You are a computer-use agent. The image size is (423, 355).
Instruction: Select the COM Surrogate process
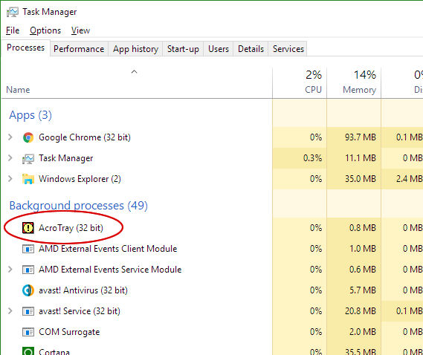click(69, 332)
